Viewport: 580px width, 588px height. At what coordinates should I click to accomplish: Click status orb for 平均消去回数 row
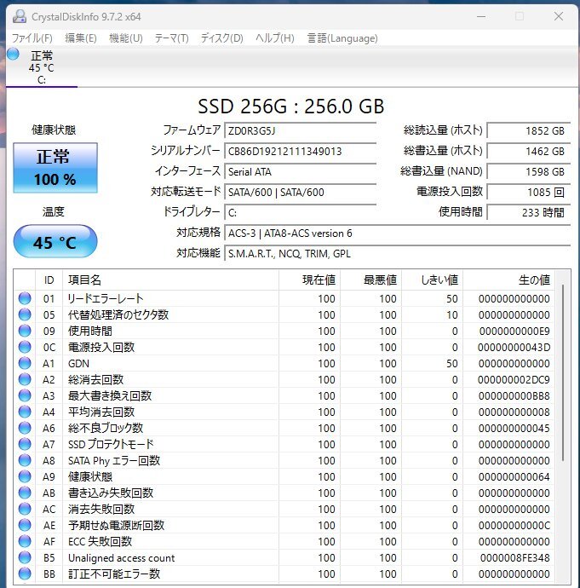tap(25, 412)
